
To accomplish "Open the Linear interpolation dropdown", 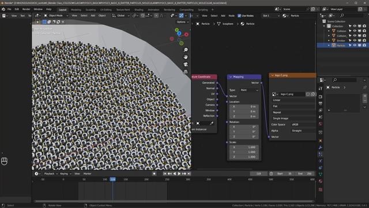I will [293, 100].
